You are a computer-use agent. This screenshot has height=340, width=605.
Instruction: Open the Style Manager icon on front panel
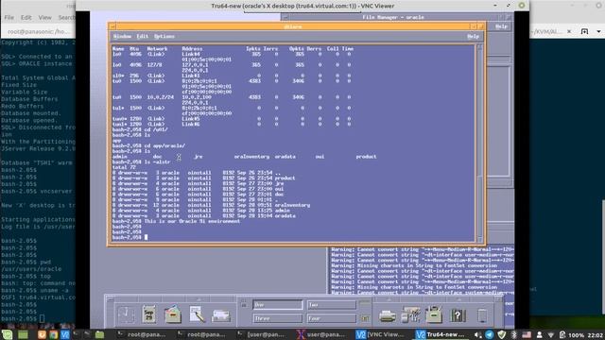point(410,314)
